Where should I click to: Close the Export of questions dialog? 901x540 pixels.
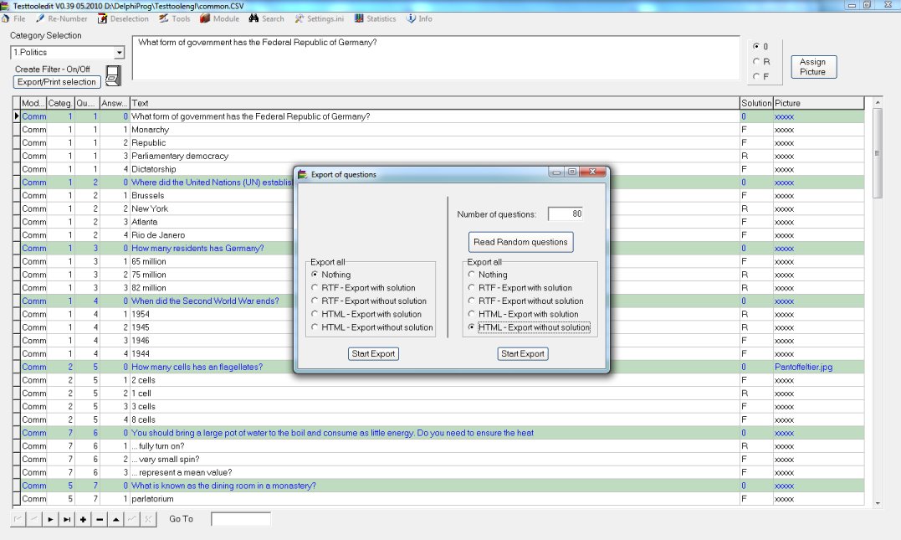pyautogui.click(x=592, y=172)
